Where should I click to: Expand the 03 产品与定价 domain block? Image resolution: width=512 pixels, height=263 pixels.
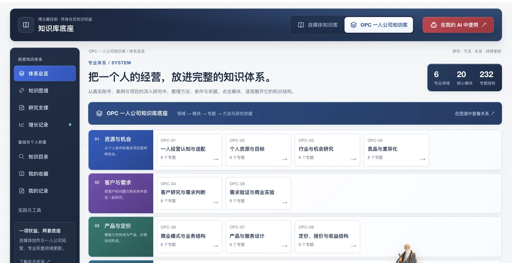pos(121,237)
